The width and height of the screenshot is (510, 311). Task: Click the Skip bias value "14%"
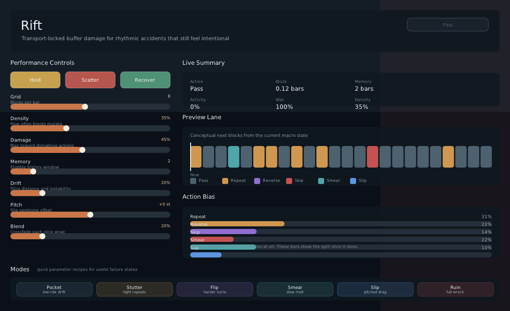click(487, 232)
